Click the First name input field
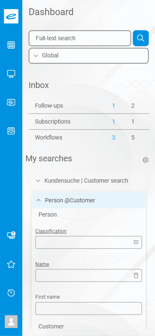The width and height of the screenshot is (155, 336). point(88,308)
